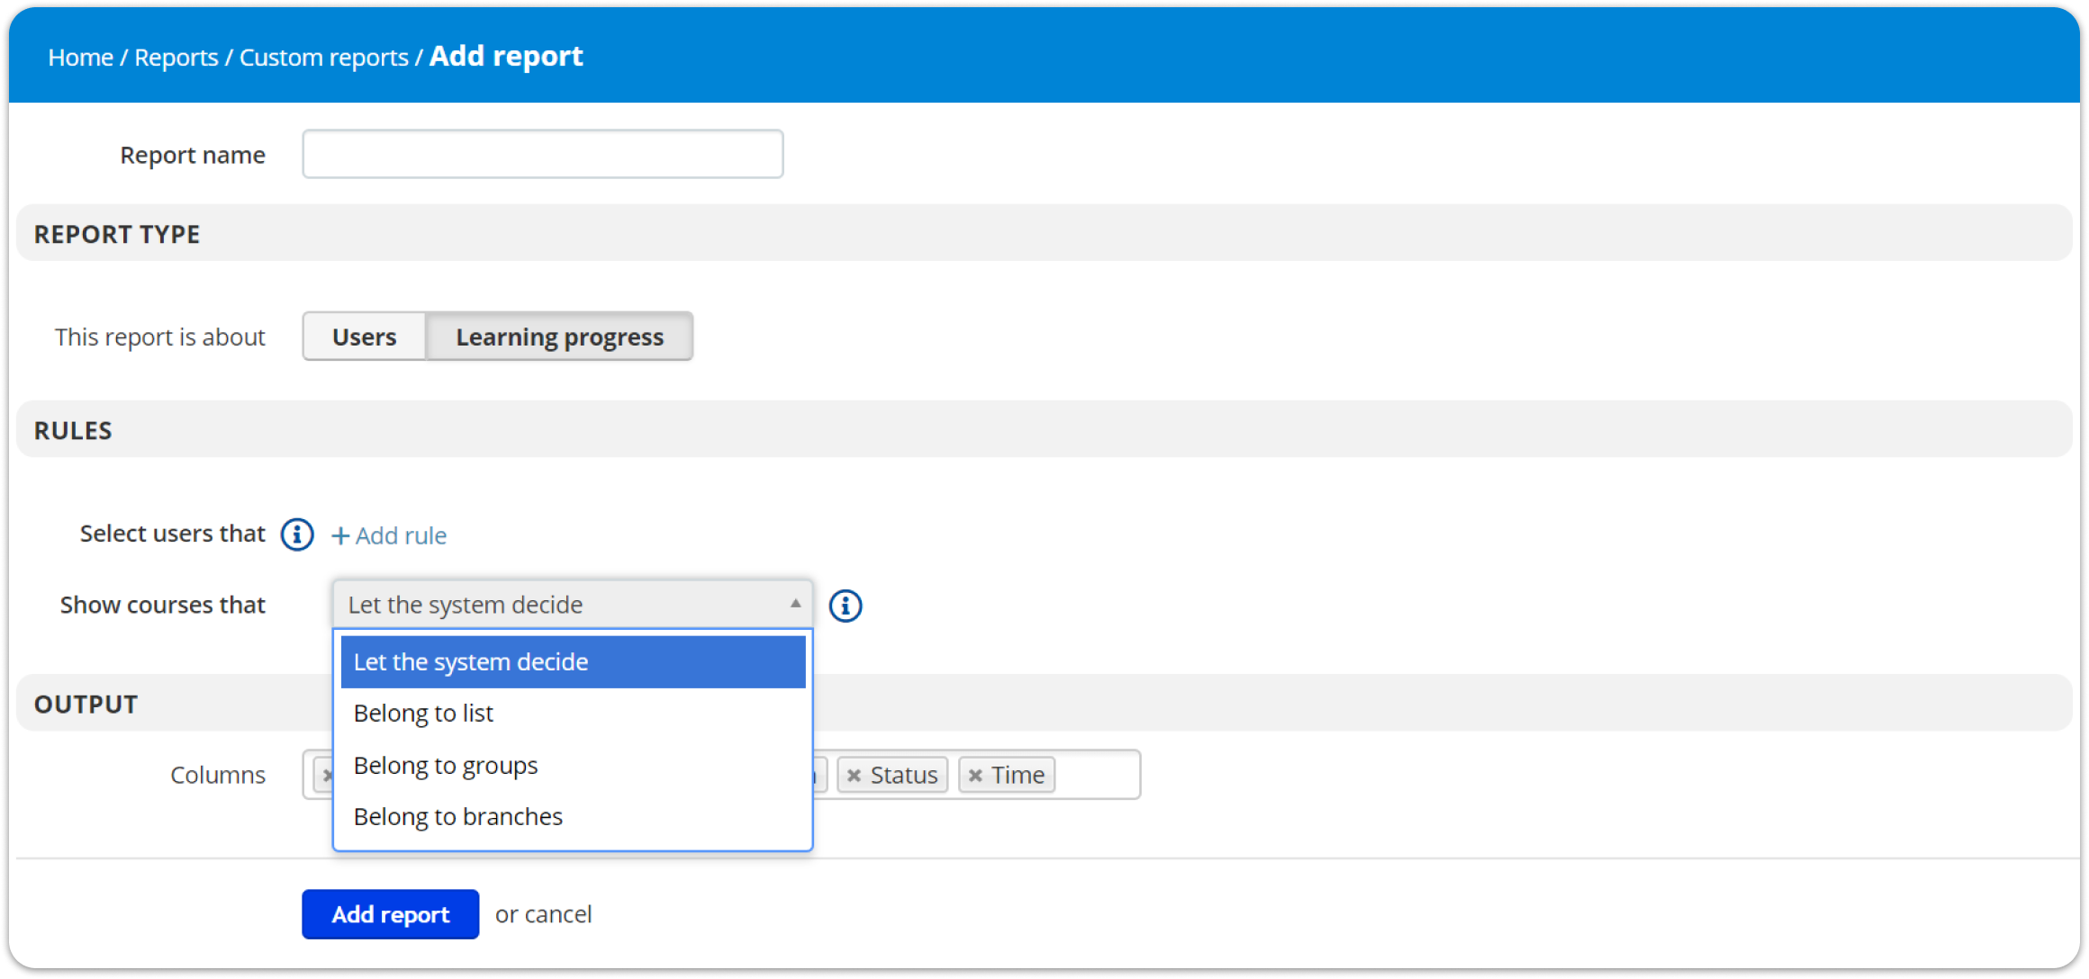
Task: Collapse the Show courses that dropdown
Action: (x=573, y=605)
